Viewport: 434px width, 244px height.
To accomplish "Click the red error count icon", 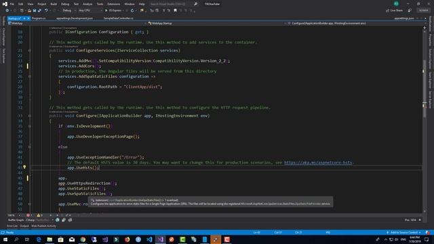I will (x=28, y=215).
